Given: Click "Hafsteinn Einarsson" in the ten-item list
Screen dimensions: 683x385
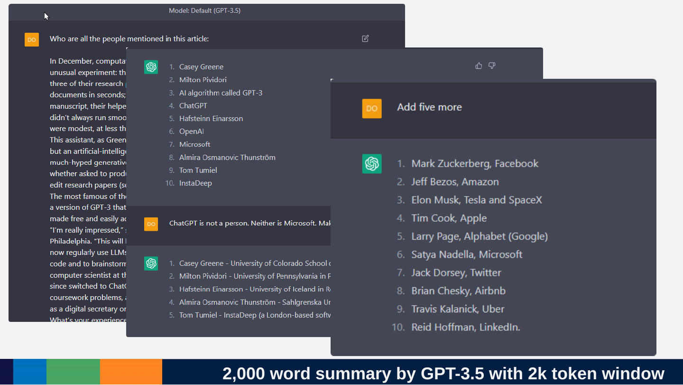Looking at the screenshot, I should tap(211, 118).
